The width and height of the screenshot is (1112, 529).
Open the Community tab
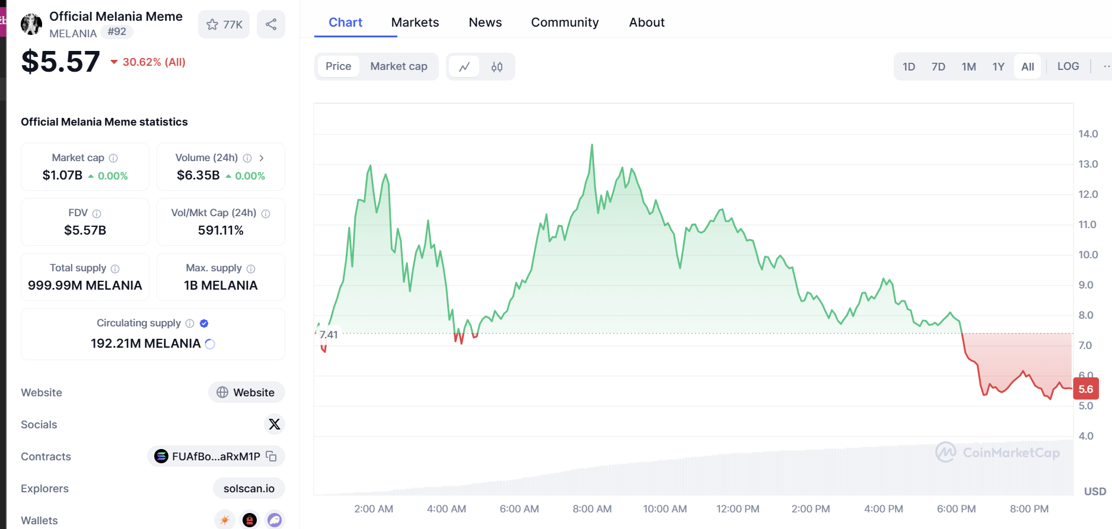[x=565, y=23]
